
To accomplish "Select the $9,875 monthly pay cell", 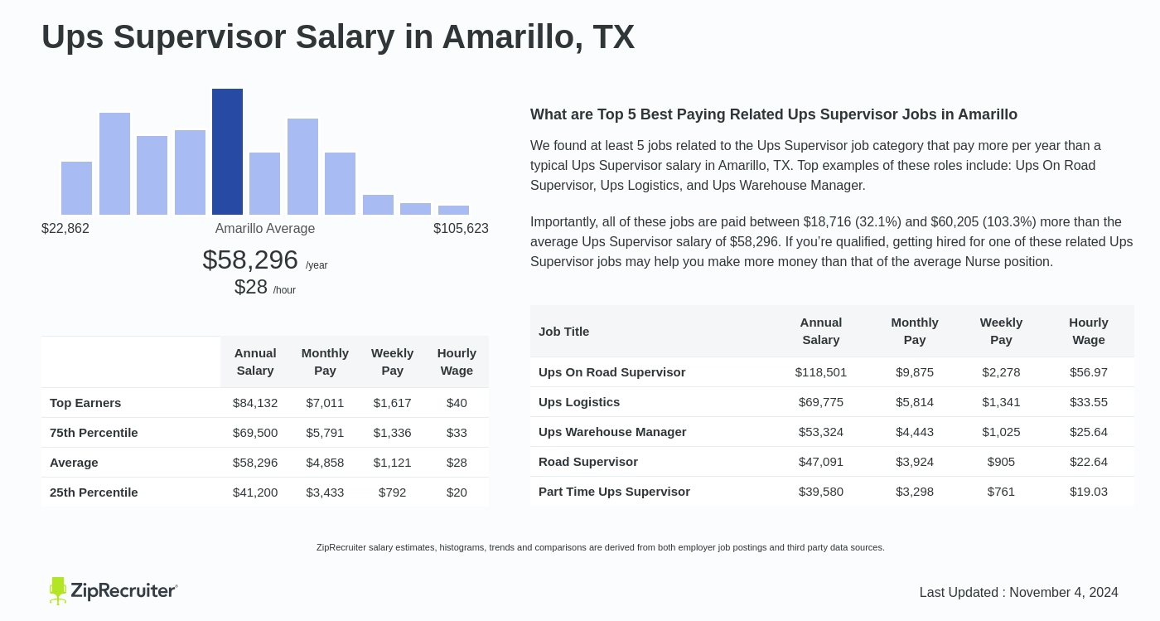I will click(x=915, y=371).
